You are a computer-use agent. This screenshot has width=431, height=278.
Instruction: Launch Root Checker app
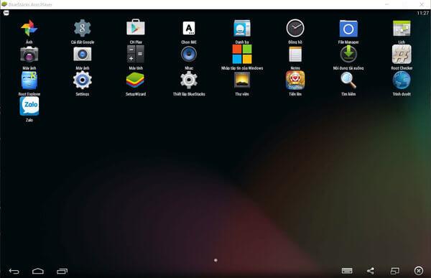point(402,54)
